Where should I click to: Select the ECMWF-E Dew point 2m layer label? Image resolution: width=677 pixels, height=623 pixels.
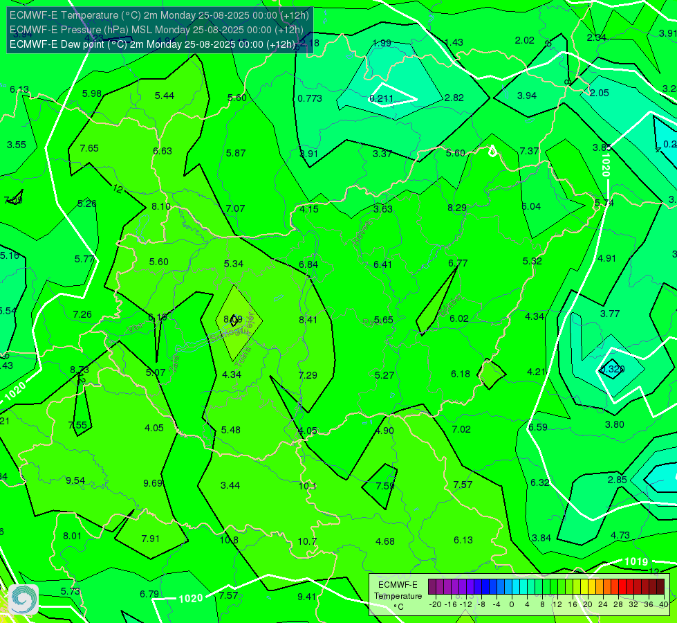pyautogui.click(x=152, y=44)
